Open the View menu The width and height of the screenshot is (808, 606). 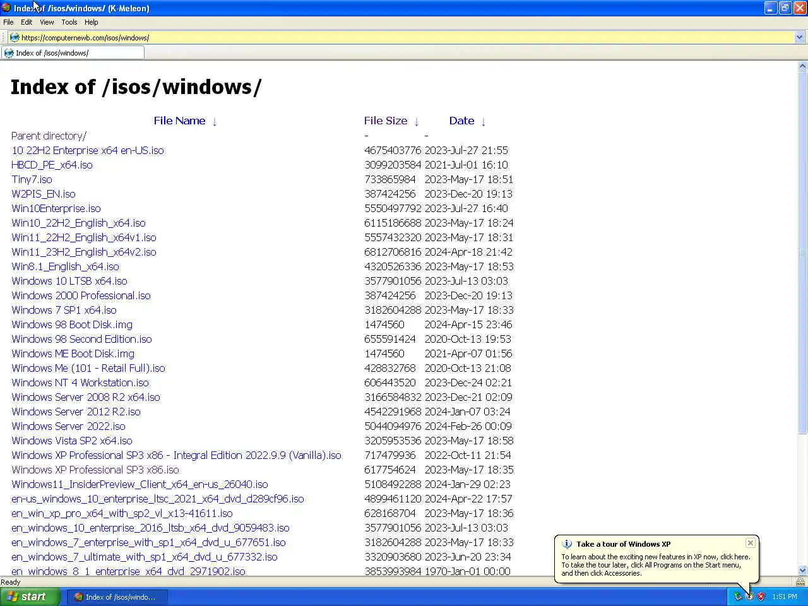coord(47,22)
